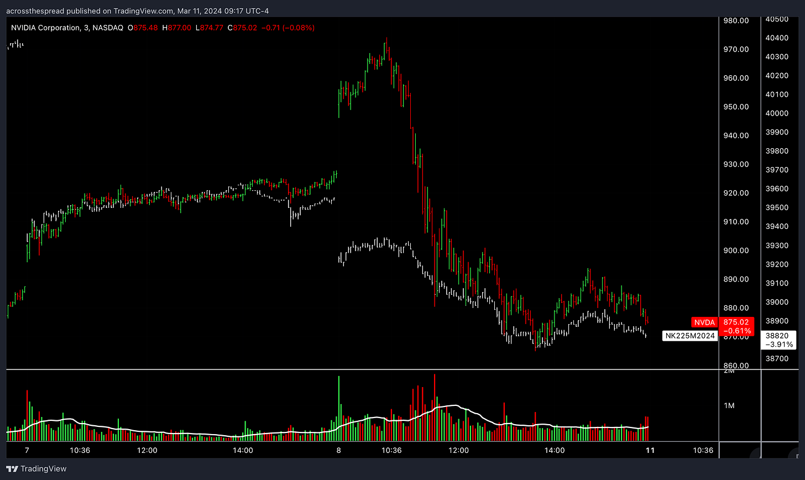This screenshot has width=805, height=480.
Task: Click the 39800 Nikkei axis label
Action: point(777,151)
